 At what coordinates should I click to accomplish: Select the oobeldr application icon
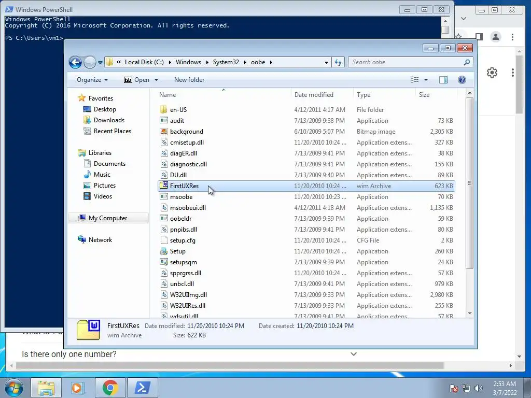[164, 218]
